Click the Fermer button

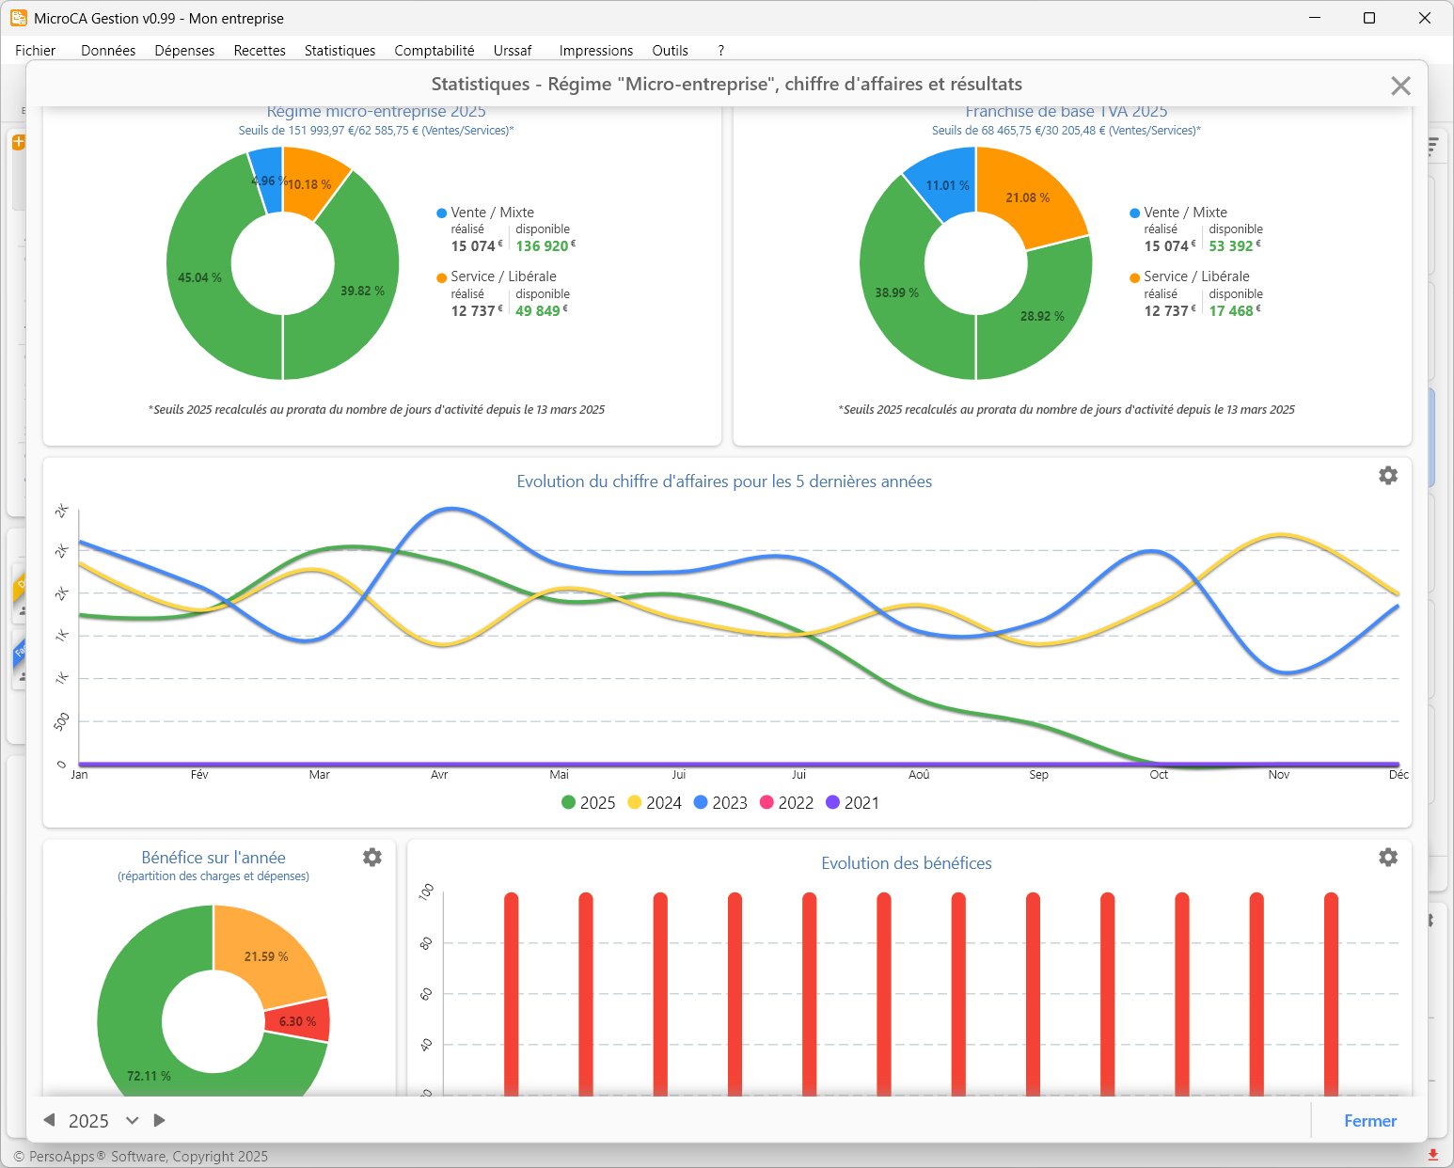point(1369,1120)
